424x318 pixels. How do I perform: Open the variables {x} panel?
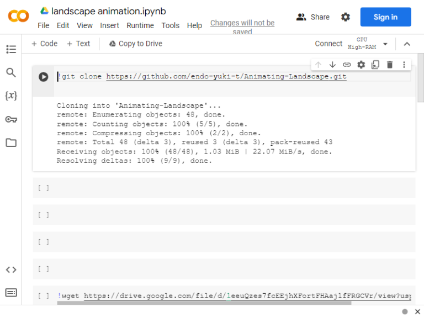pos(11,96)
